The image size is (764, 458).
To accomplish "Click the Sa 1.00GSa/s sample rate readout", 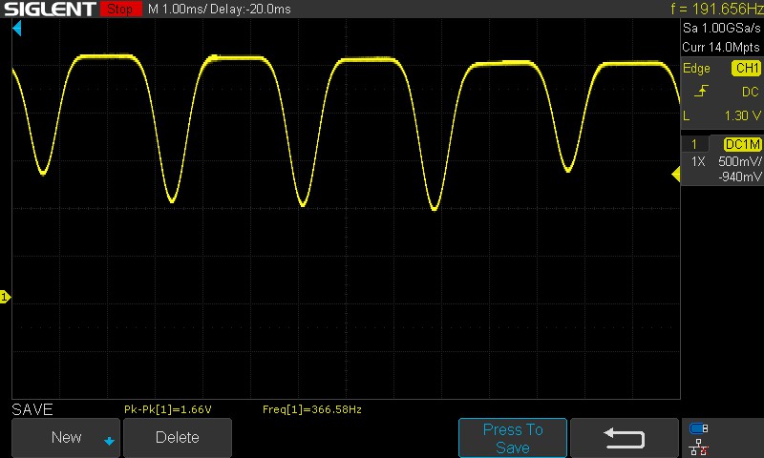I will (x=721, y=28).
